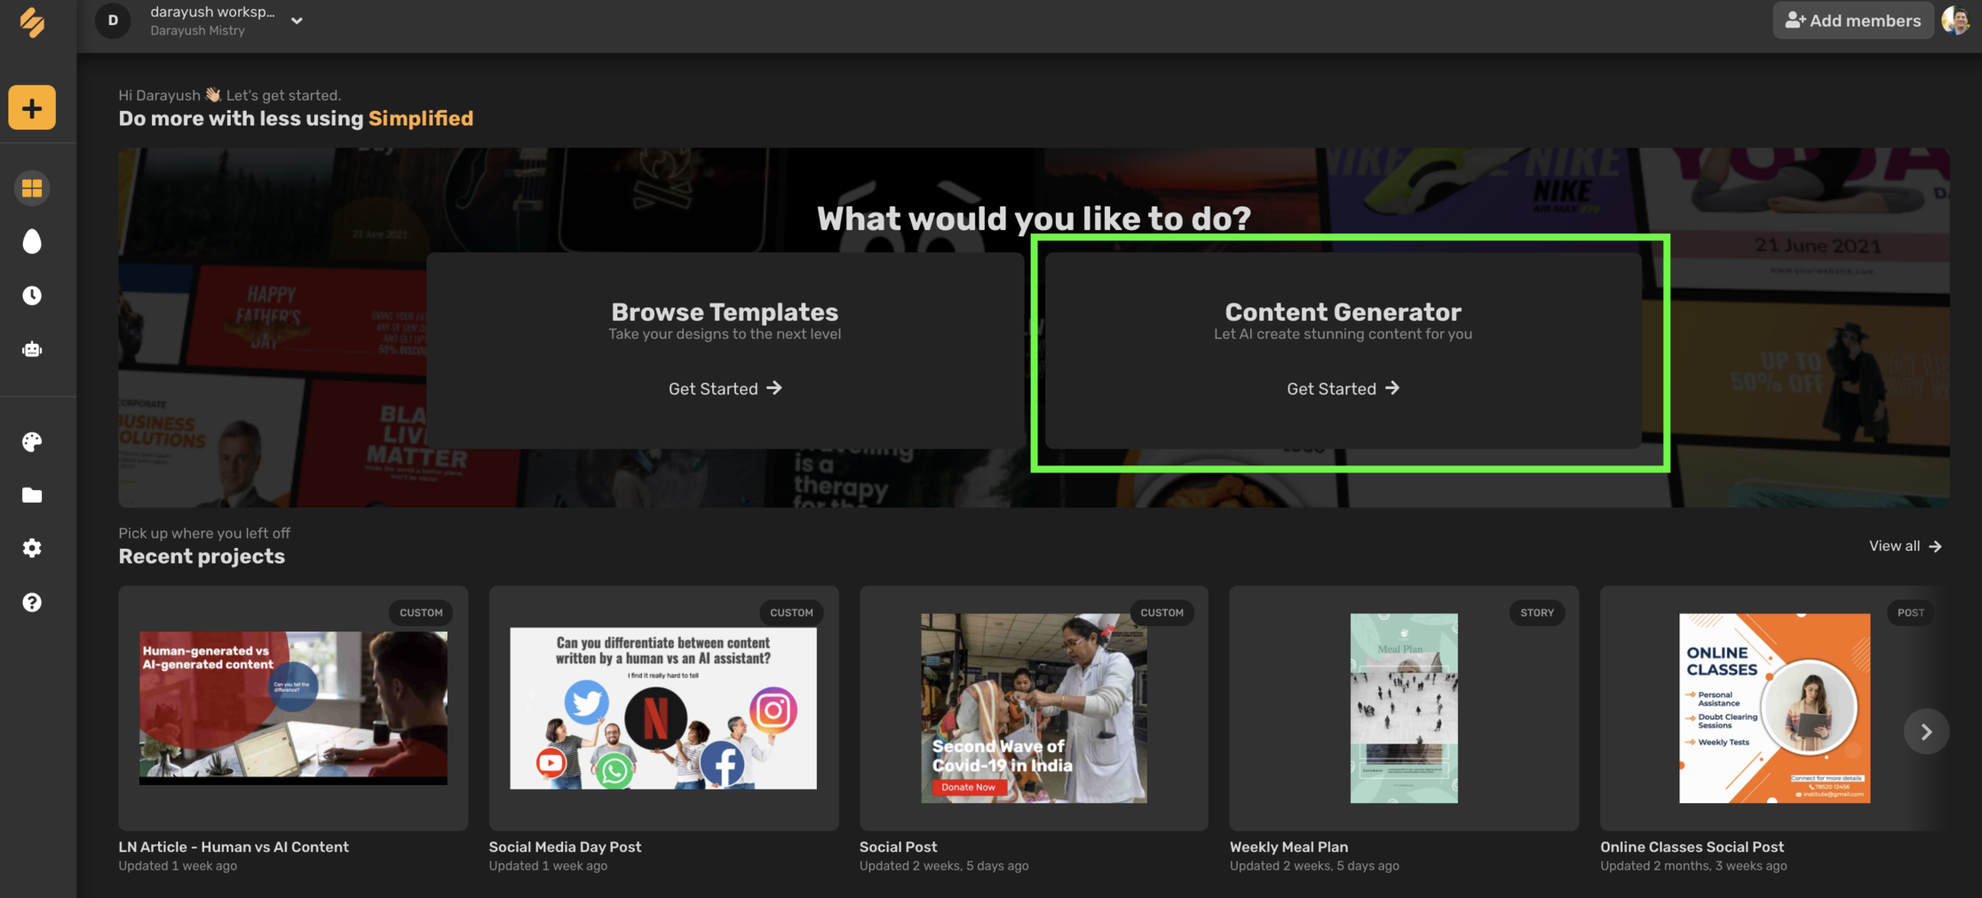This screenshot has width=1982, height=898.
Task: Click the Social Media Day Post title
Action: pyautogui.click(x=565, y=847)
